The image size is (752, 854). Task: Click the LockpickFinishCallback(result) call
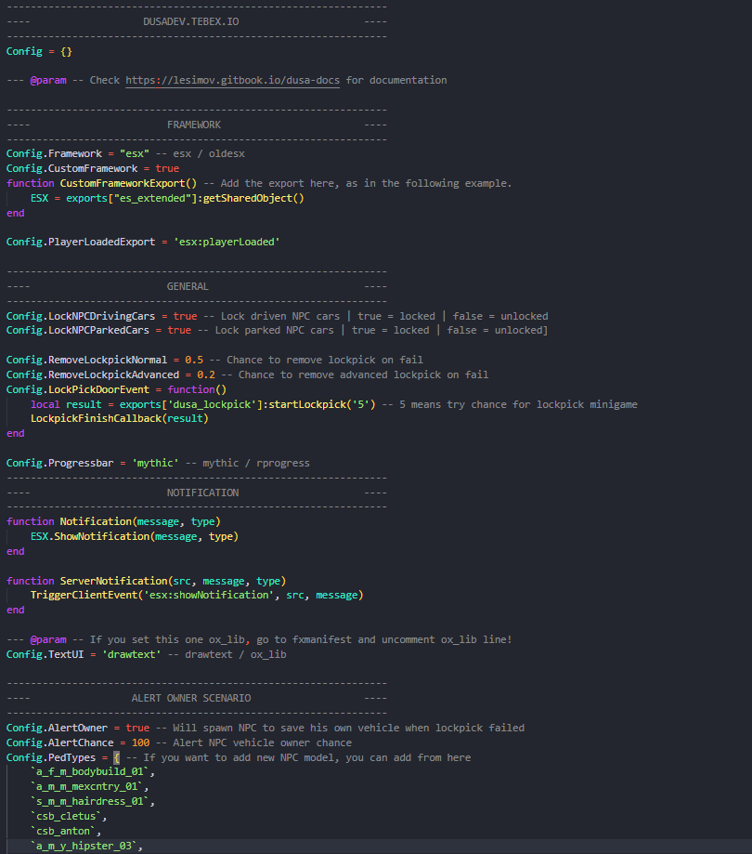click(119, 418)
